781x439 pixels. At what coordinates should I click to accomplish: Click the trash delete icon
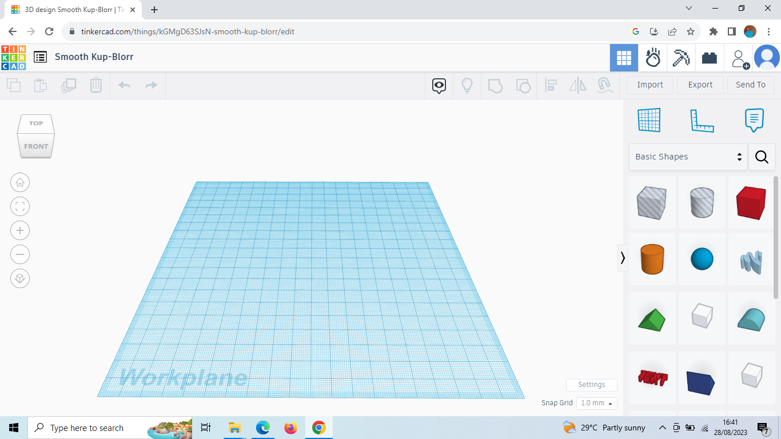click(x=95, y=85)
